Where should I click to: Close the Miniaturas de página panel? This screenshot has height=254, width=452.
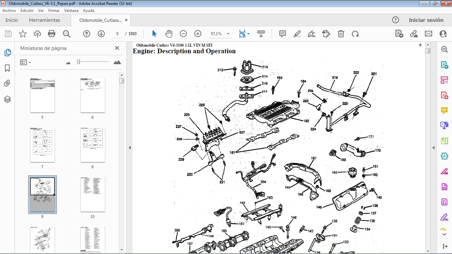coord(117,48)
